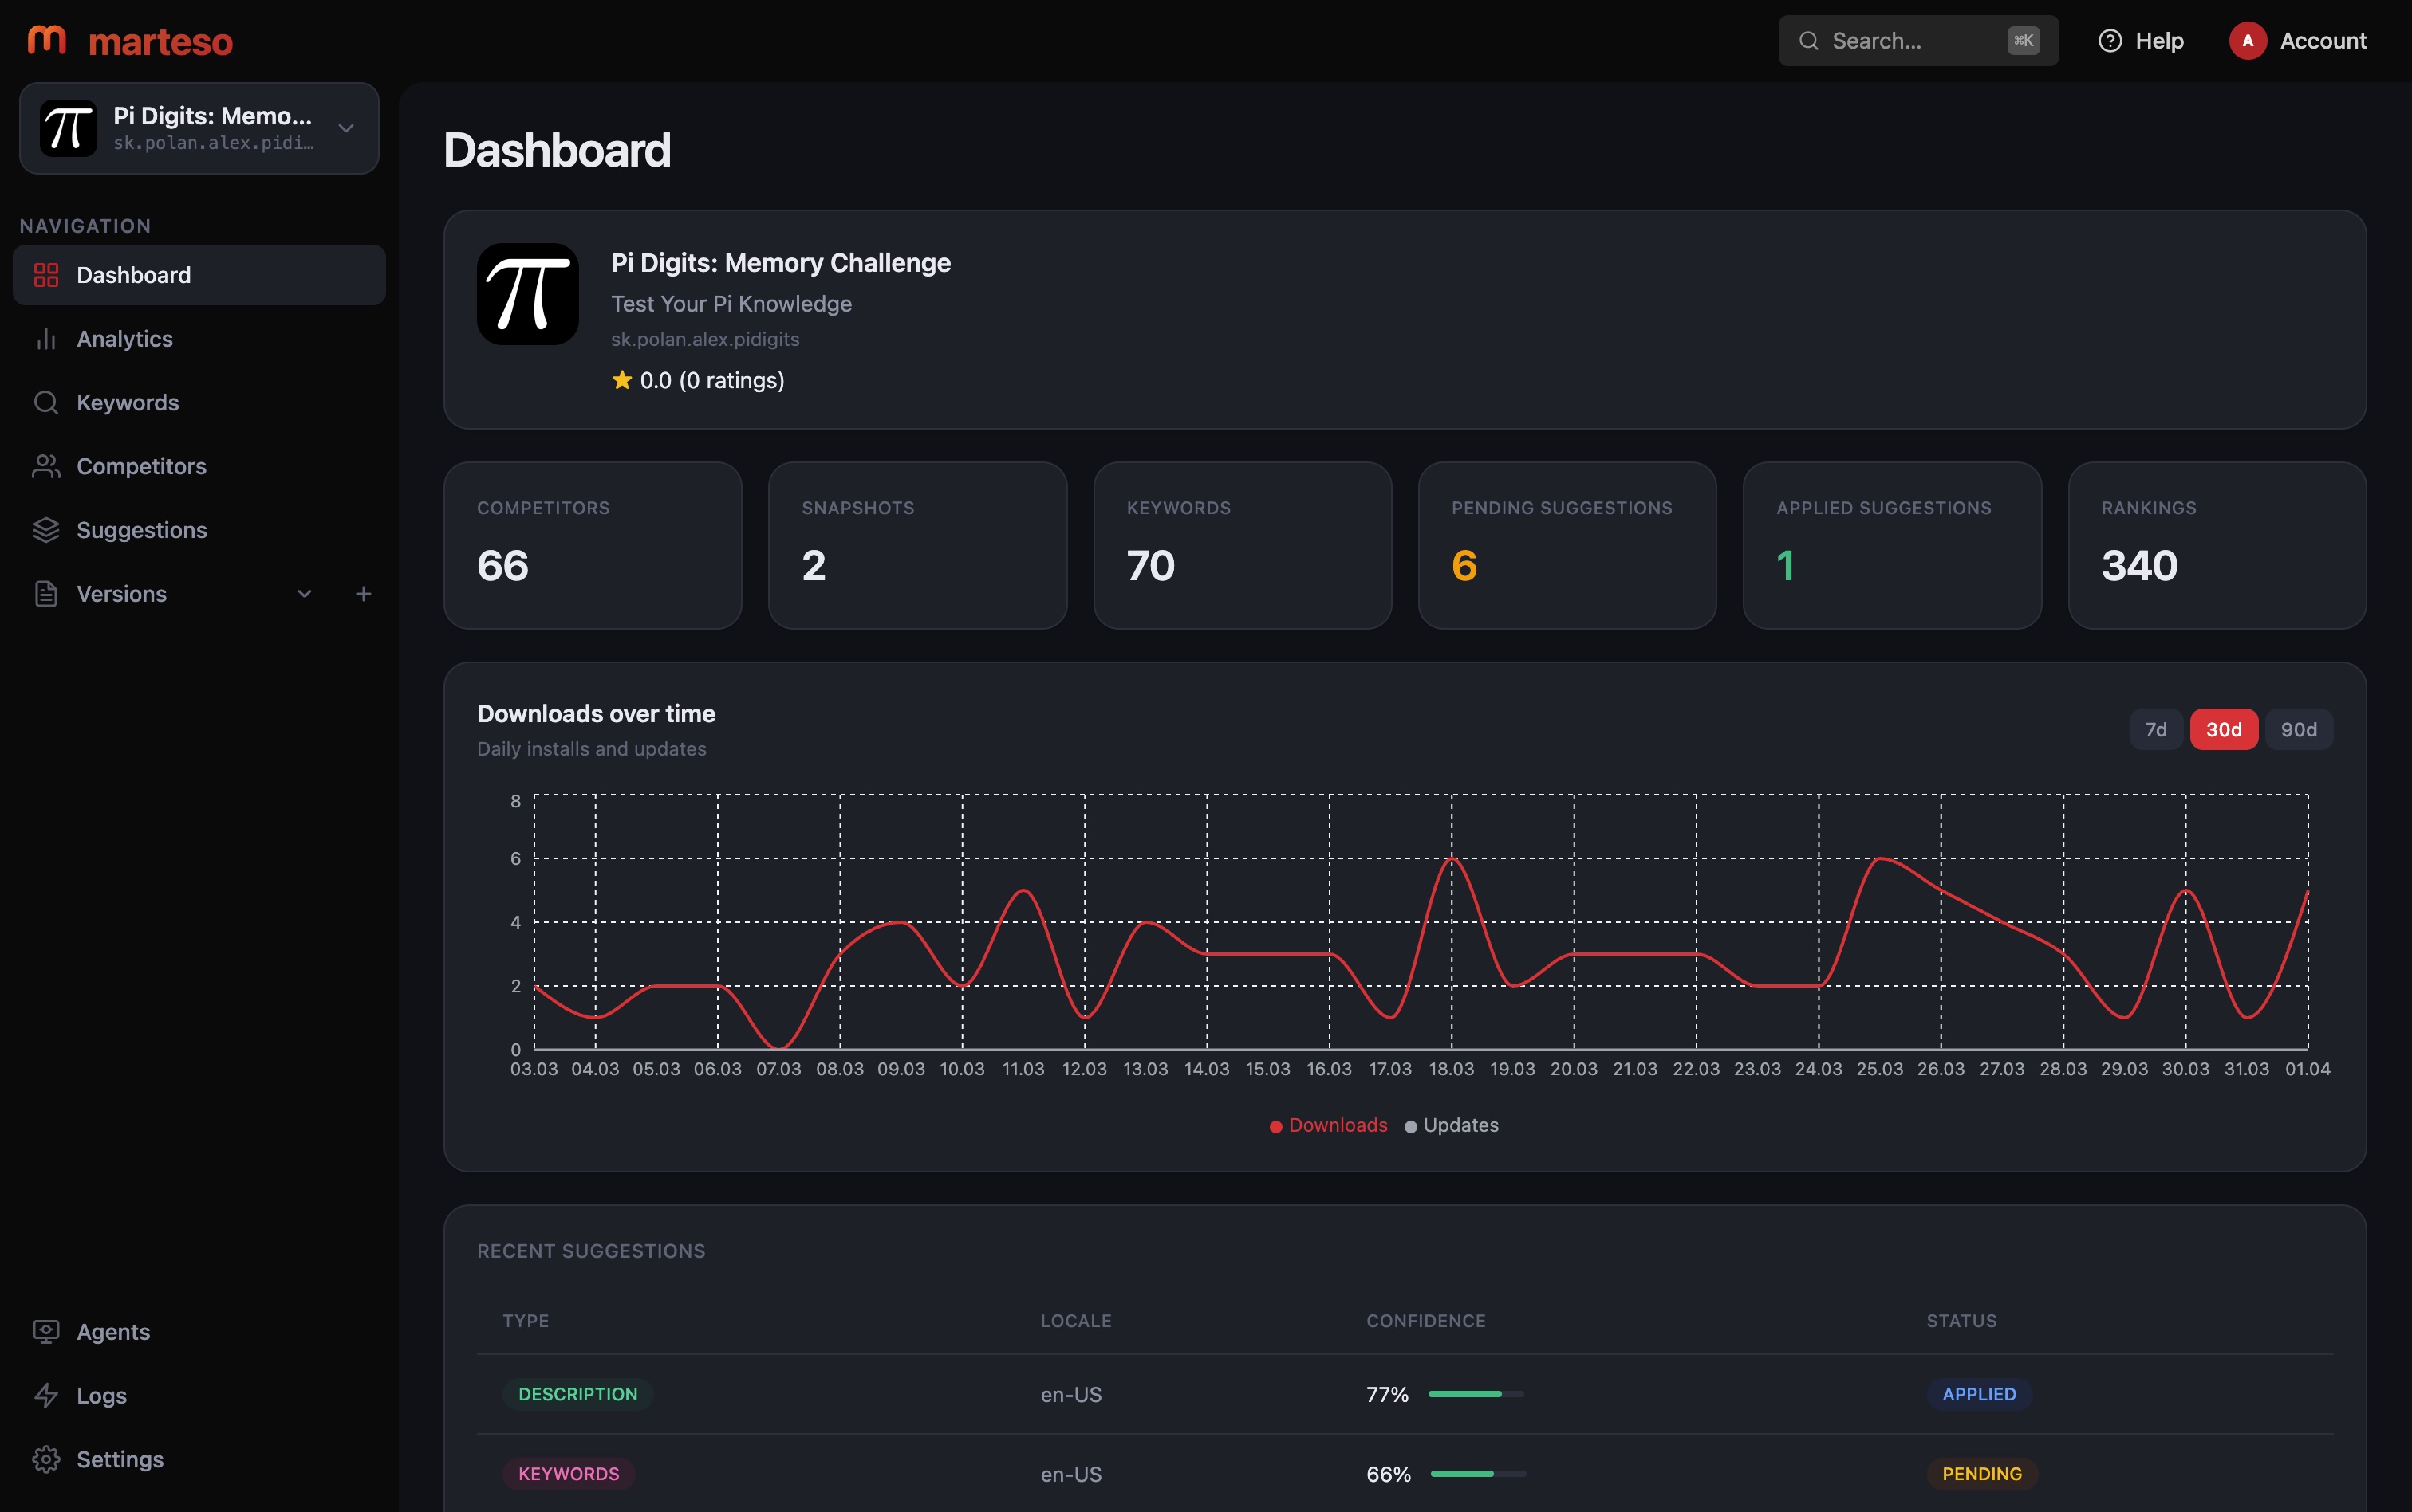
Task: Select the Competitors people icon
Action: point(47,465)
